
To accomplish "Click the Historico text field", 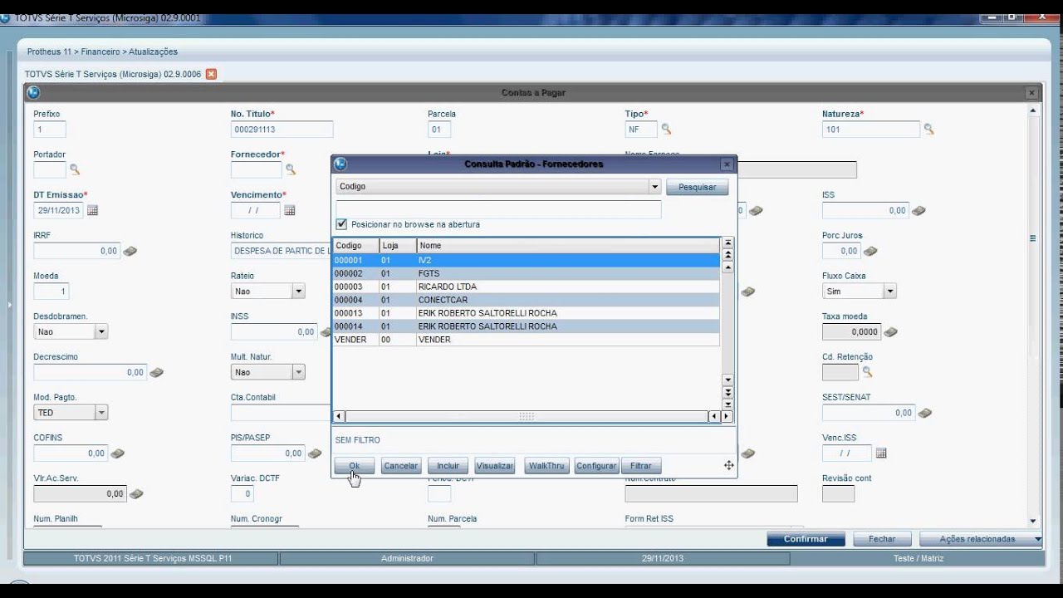I will coord(282,251).
